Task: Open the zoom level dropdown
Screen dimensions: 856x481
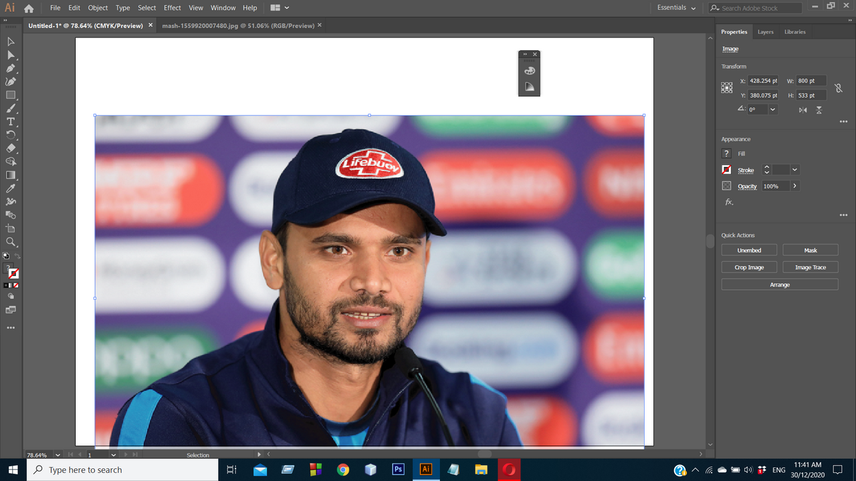Action: (x=58, y=455)
